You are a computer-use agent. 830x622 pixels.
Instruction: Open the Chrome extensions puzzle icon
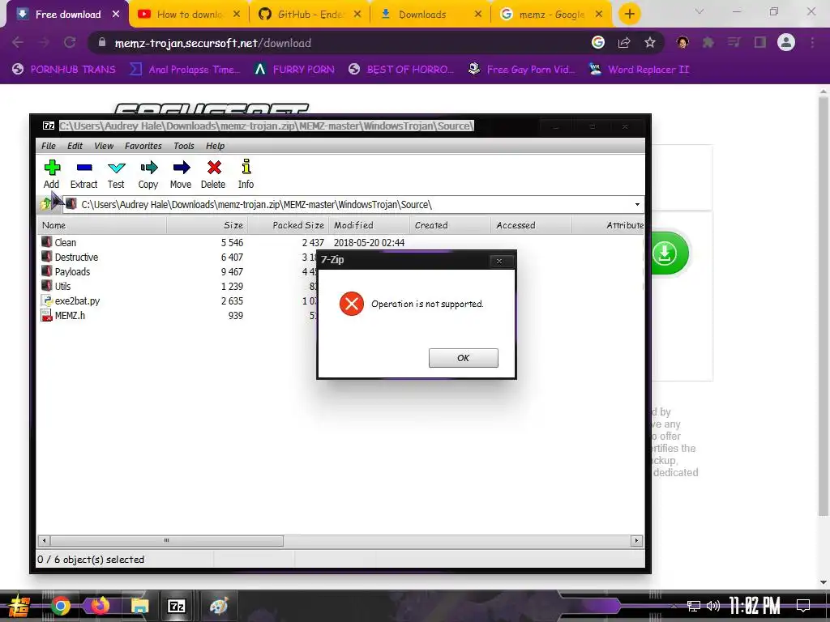pos(708,43)
